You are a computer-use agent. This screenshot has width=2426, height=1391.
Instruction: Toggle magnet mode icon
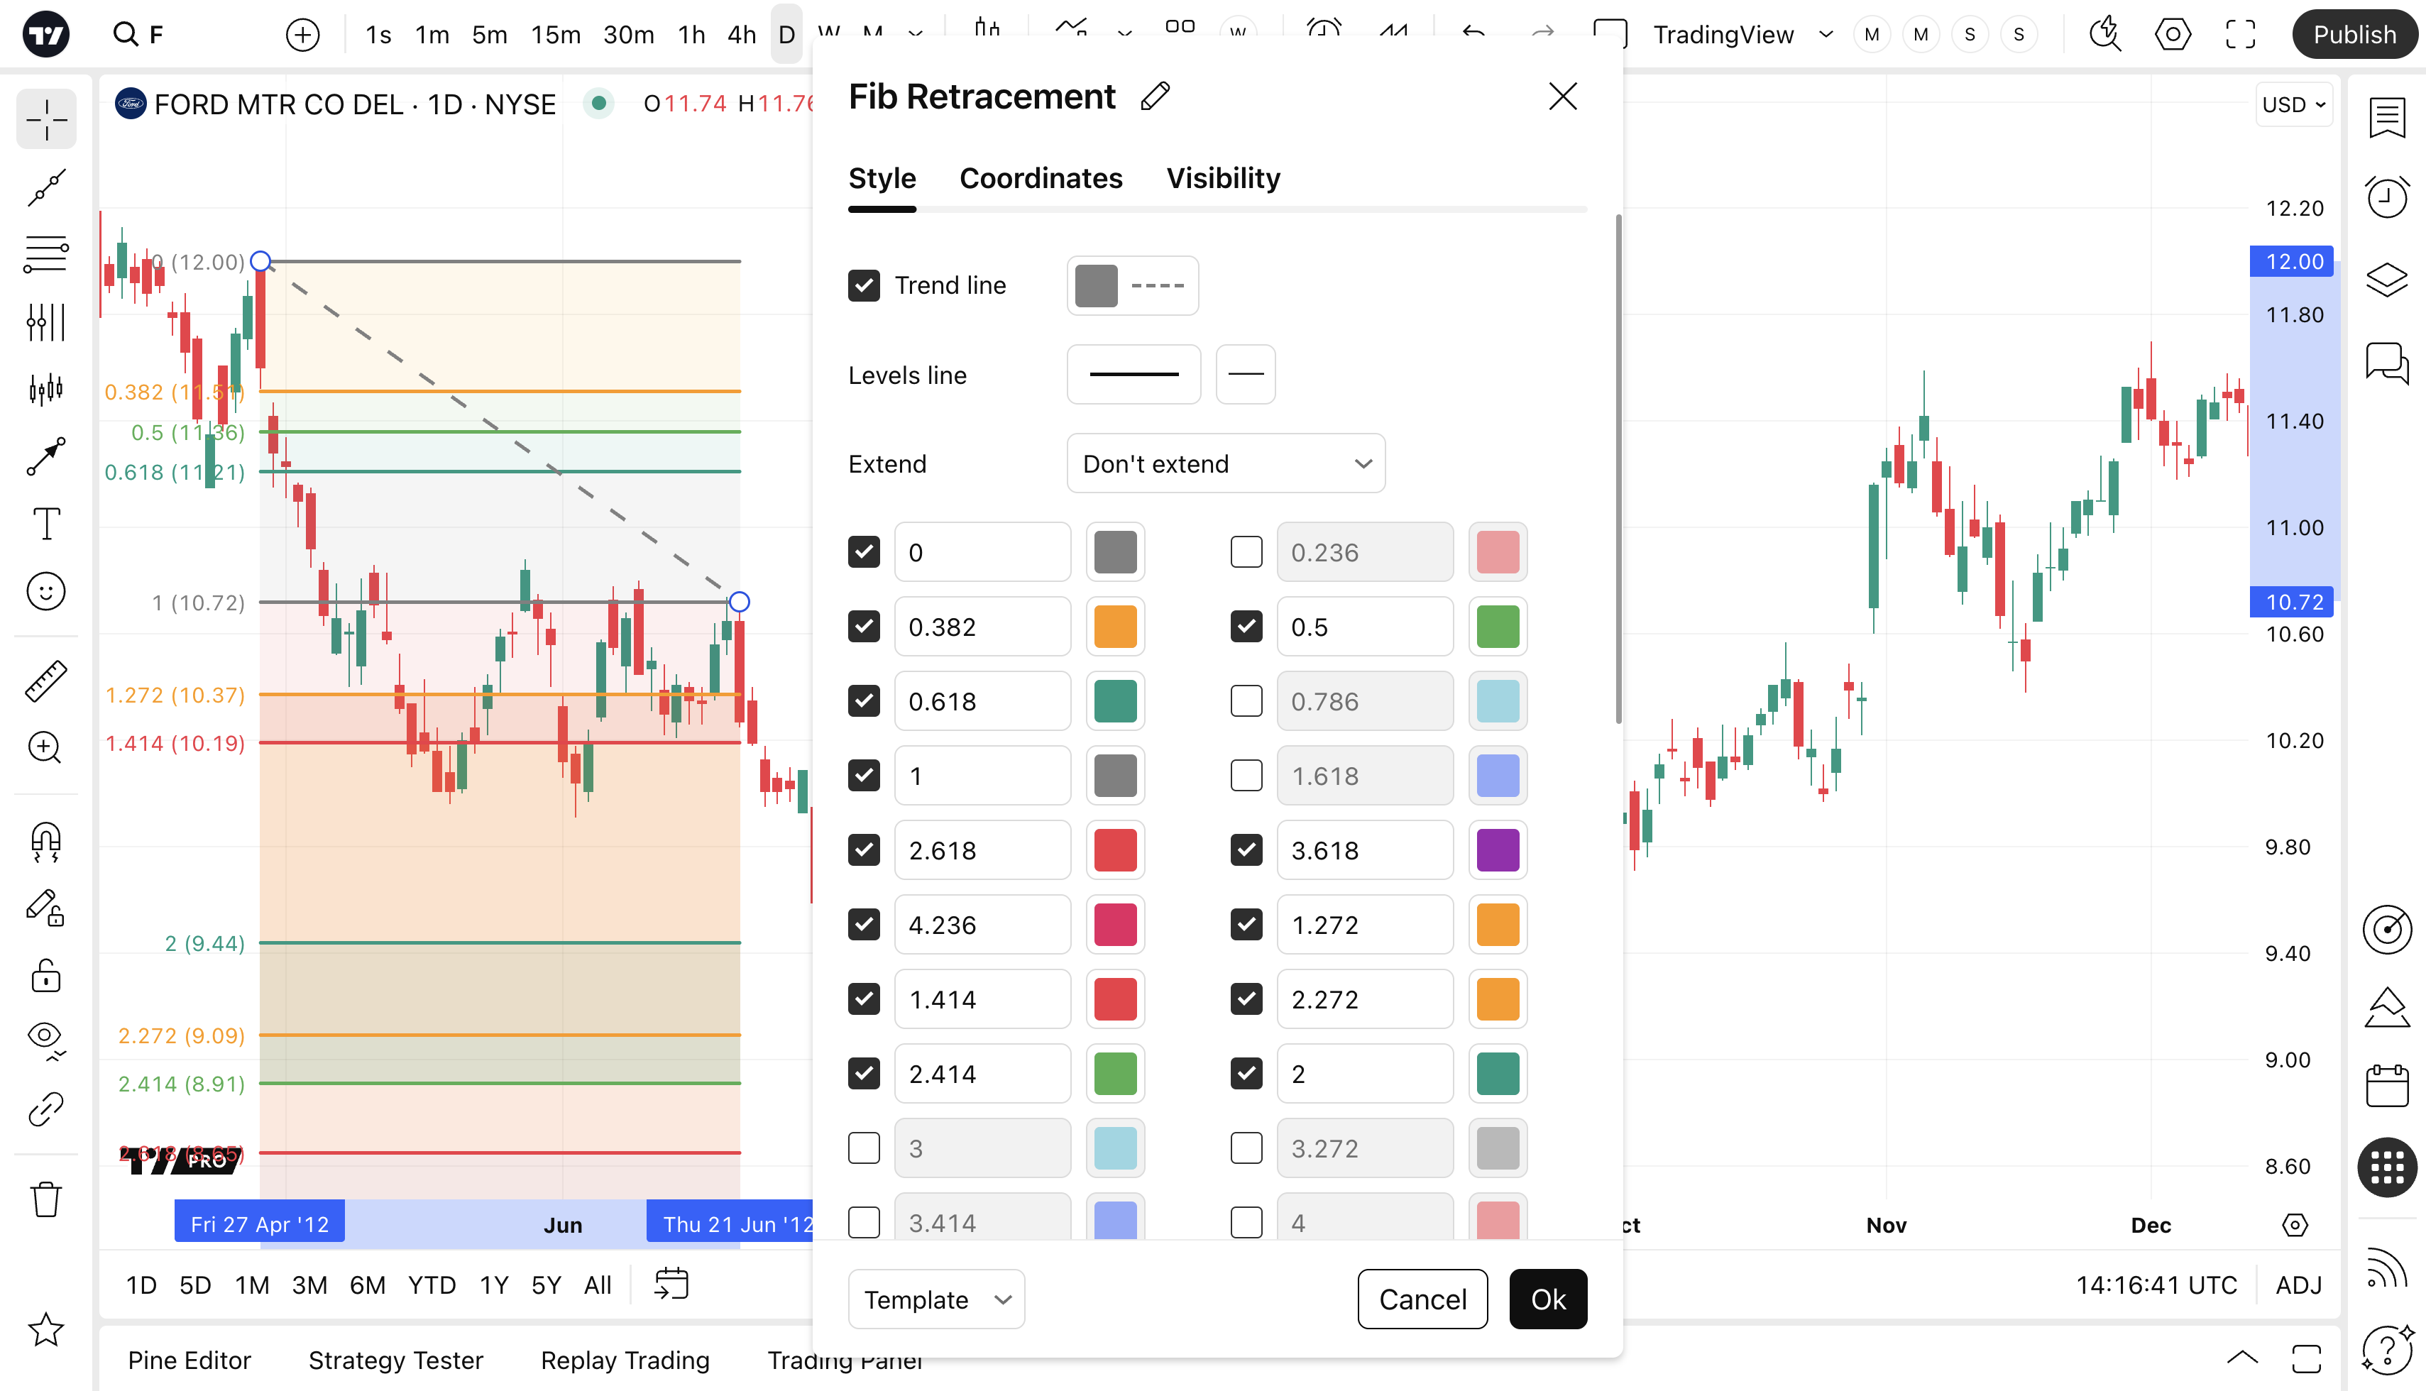(46, 842)
